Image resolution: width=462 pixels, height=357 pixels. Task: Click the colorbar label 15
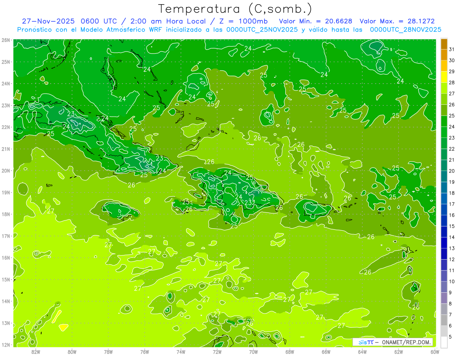pos(452,226)
